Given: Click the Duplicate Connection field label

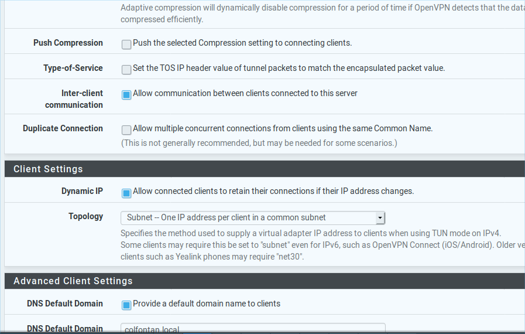Looking at the screenshot, I should (x=63, y=128).
